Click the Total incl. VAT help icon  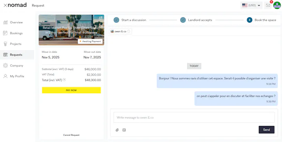coord(64,80)
